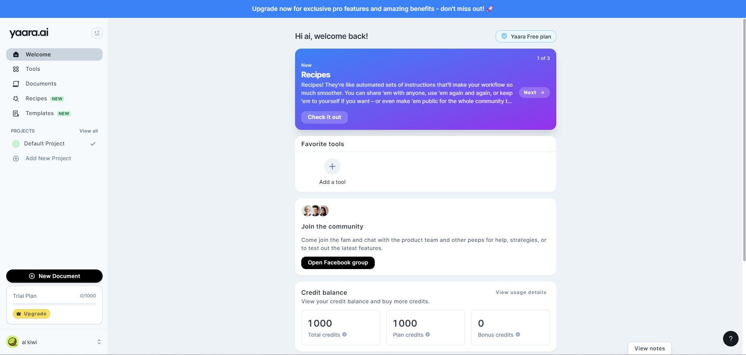
Task: Click the View usage details link
Action: (521, 292)
